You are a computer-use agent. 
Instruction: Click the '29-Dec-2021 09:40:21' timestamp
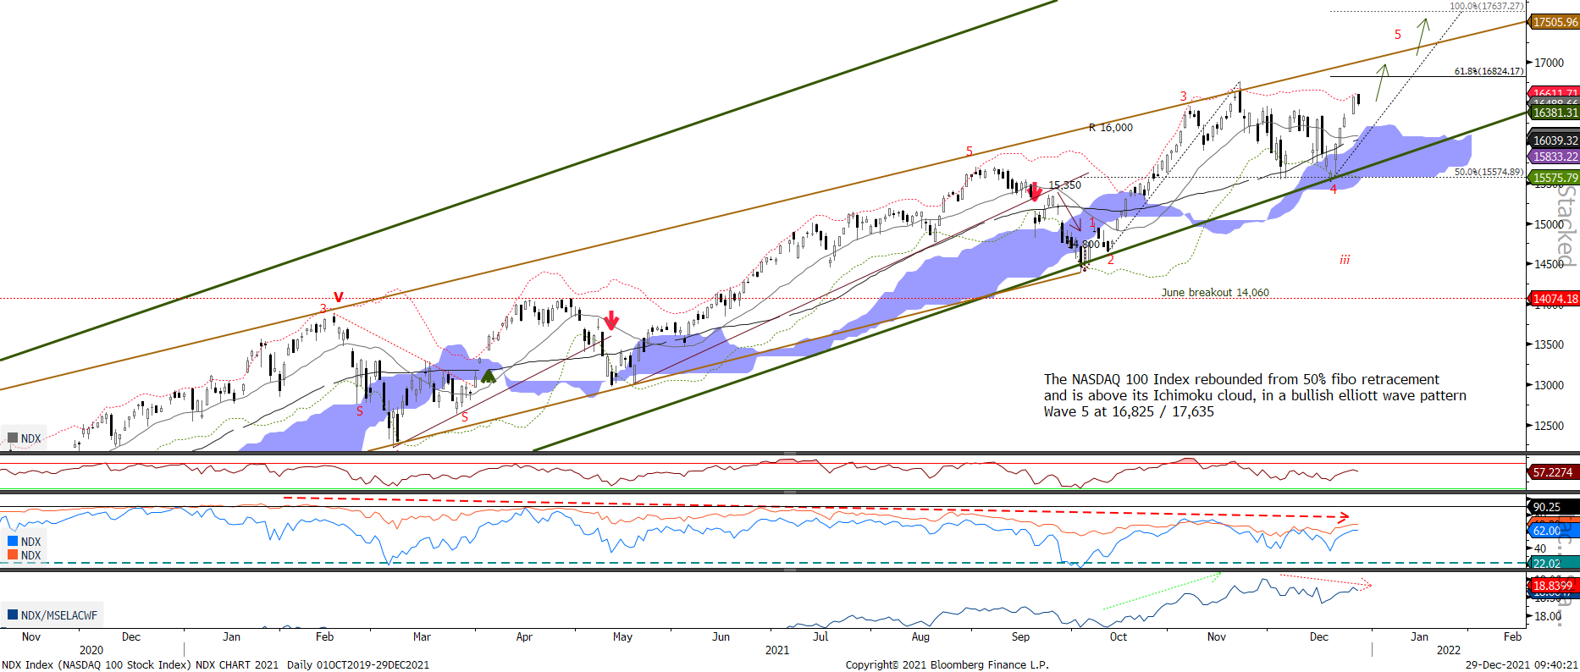point(1522,664)
